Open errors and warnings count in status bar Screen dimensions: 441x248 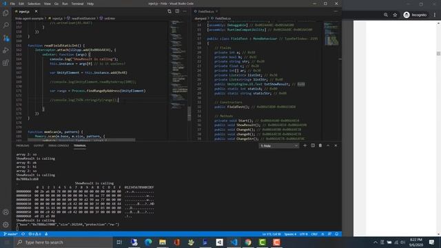(35, 234)
